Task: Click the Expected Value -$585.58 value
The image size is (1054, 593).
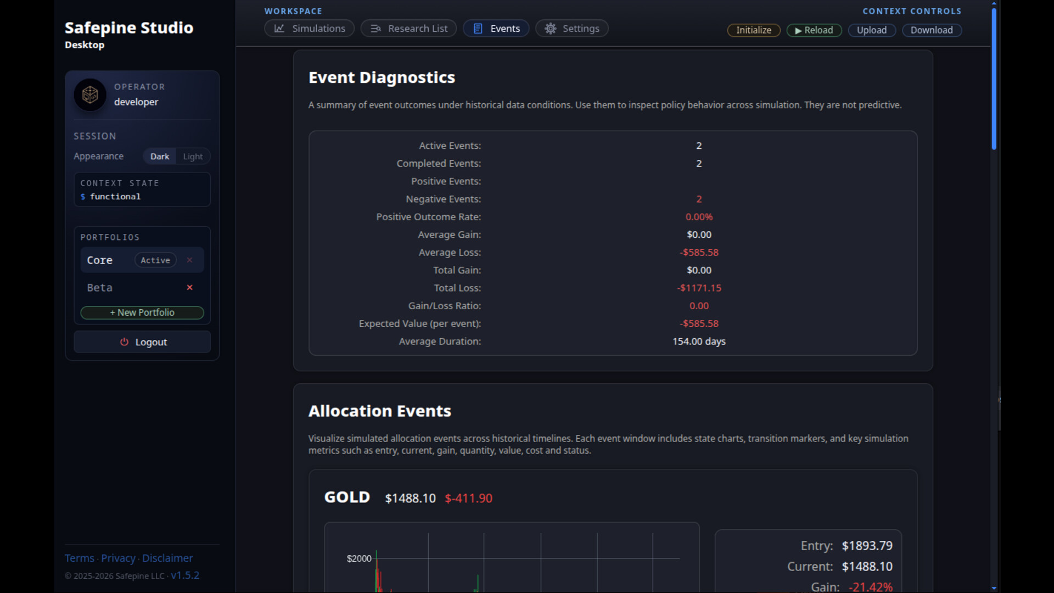Action: (x=699, y=323)
